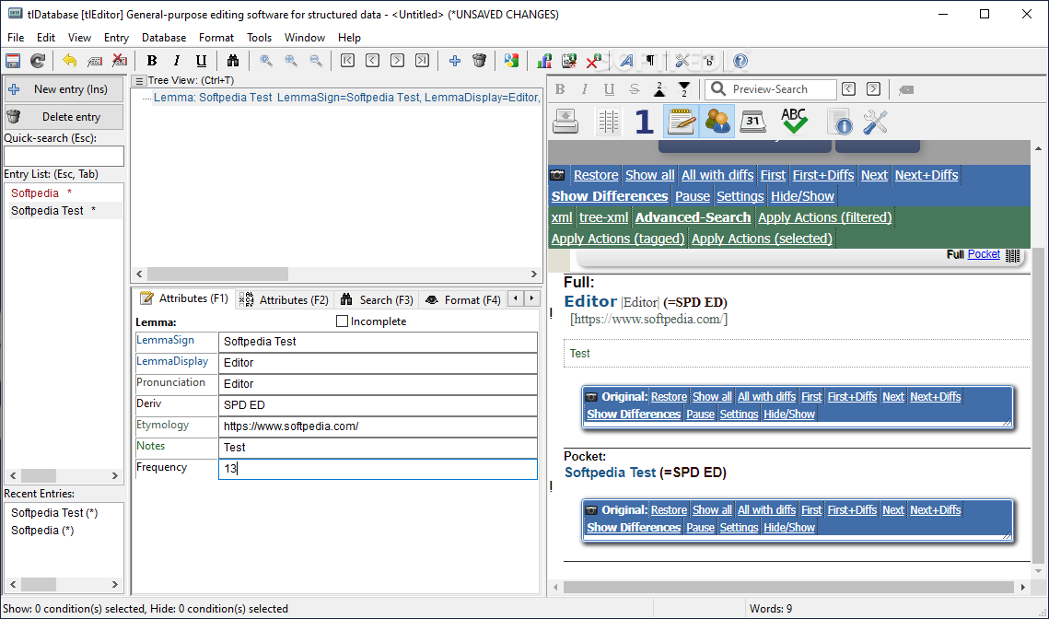Click inside the Quick-search input field
Screen dimensions: 1049x619
coord(64,156)
